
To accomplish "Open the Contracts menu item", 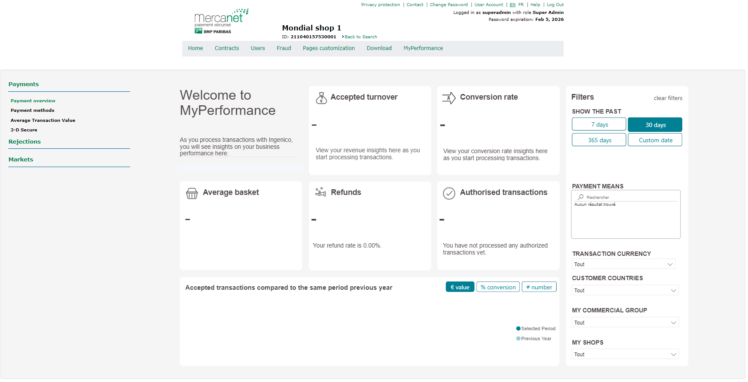I will (227, 48).
